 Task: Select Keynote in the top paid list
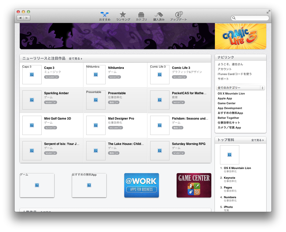point(230,178)
